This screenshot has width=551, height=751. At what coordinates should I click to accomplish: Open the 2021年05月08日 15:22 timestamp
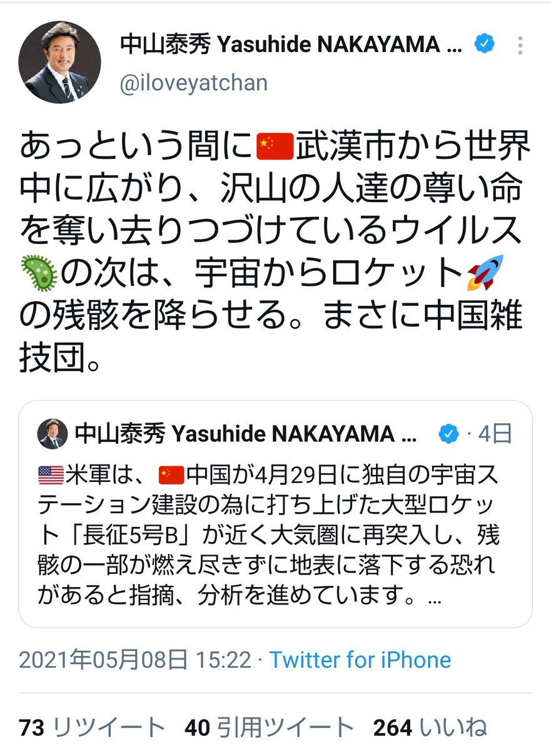pyautogui.click(x=135, y=660)
